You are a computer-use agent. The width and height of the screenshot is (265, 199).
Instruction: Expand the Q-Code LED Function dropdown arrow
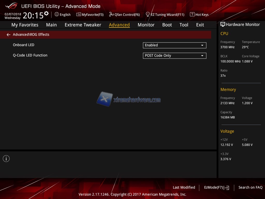202,56
